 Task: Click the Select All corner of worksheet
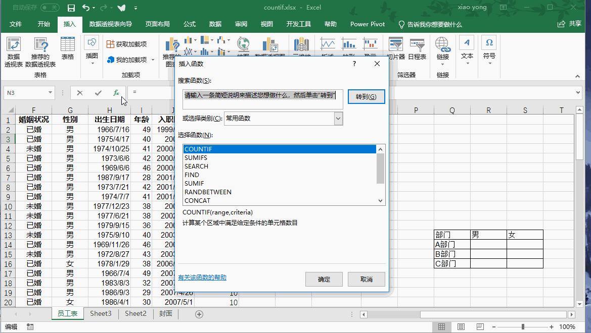click(8, 110)
